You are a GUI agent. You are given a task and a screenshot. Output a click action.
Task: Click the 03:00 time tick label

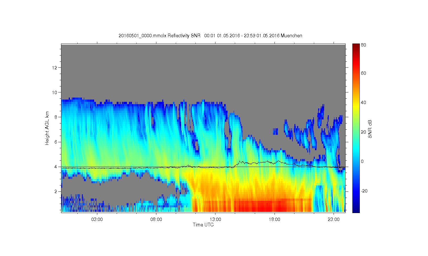[x=97, y=220]
